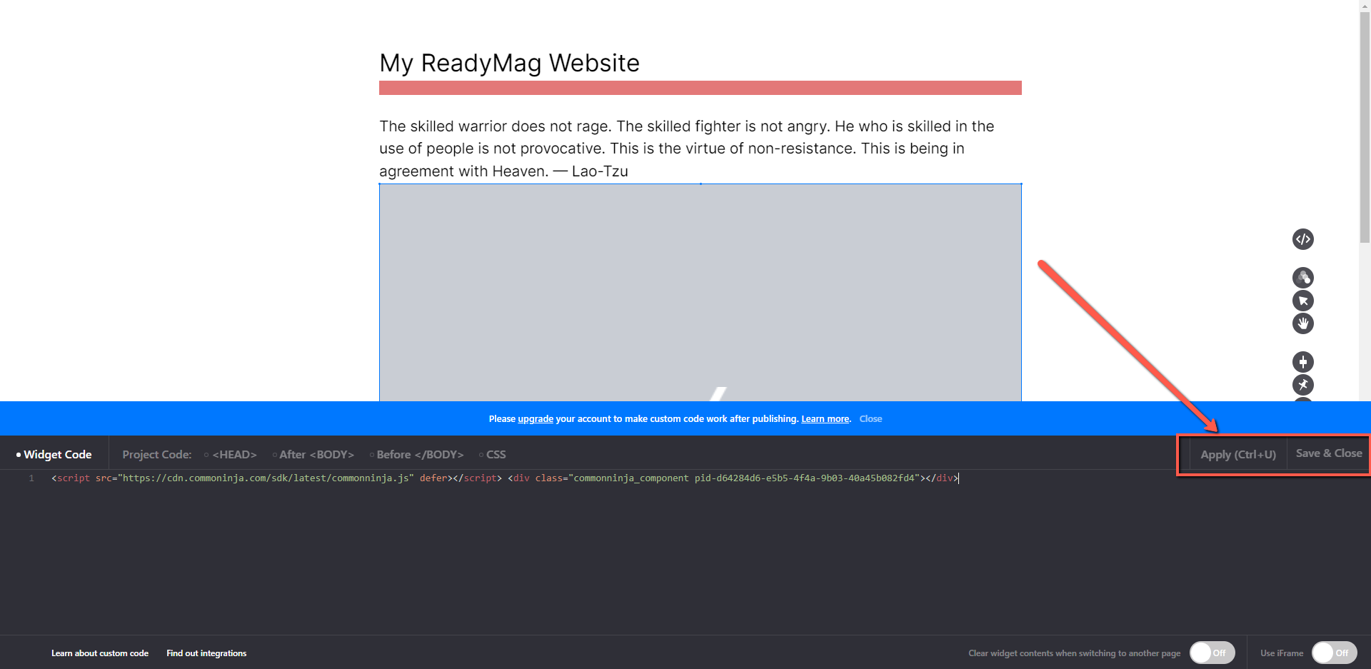Click line number 1 in editor gutter
Viewport: 1371px width, 669px height.
[31, 478]
